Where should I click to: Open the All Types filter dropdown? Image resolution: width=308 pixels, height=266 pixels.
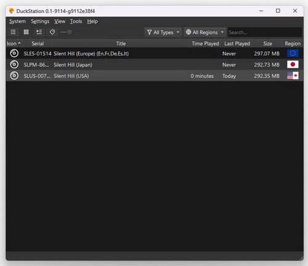(163, 32)
